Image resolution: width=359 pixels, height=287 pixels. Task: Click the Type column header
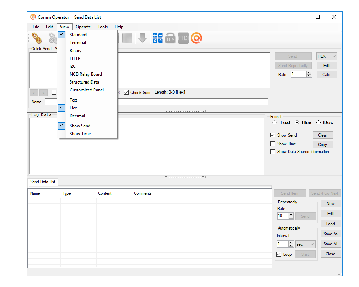point(78,193)
